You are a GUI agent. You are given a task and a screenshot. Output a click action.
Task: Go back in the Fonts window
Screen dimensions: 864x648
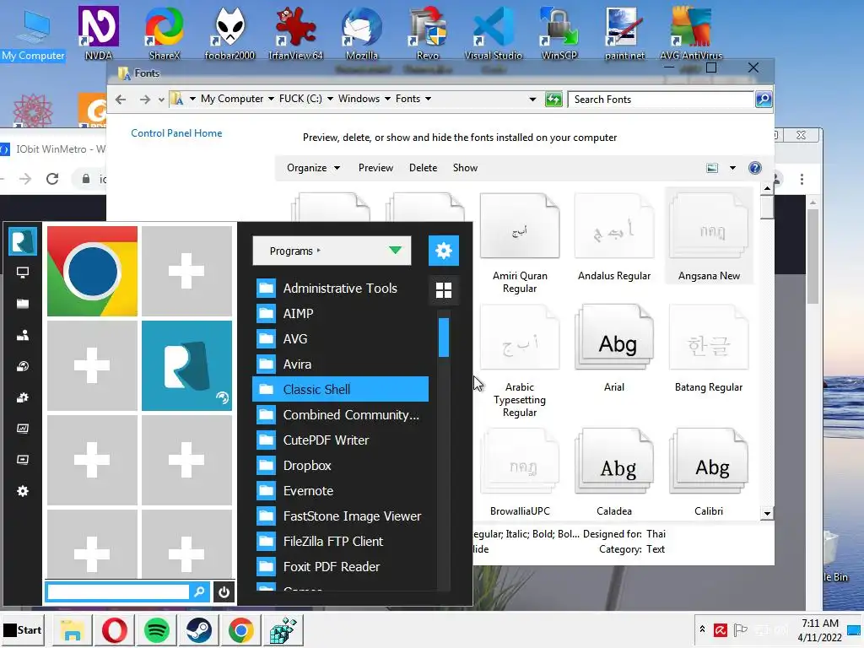121,100
